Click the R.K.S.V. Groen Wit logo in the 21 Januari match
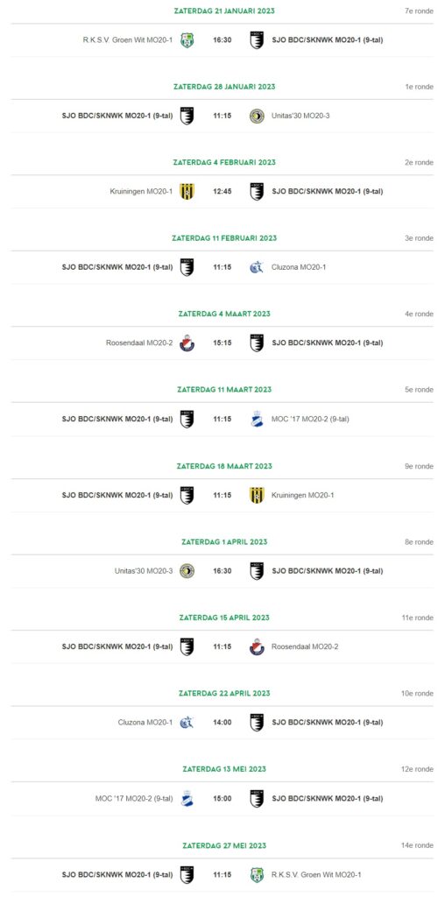Image resolution: width=445 pixels, height=897 pixels. click(187, 40)
